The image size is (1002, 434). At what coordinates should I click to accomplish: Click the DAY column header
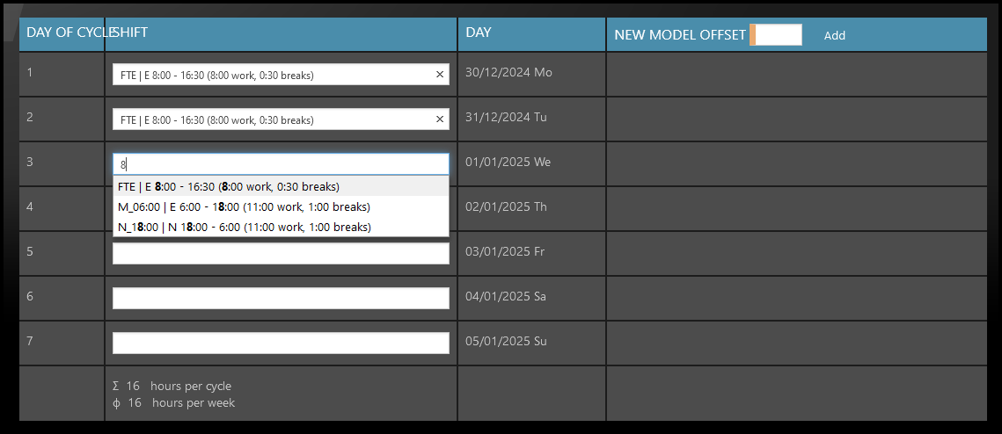coord(479,33)
